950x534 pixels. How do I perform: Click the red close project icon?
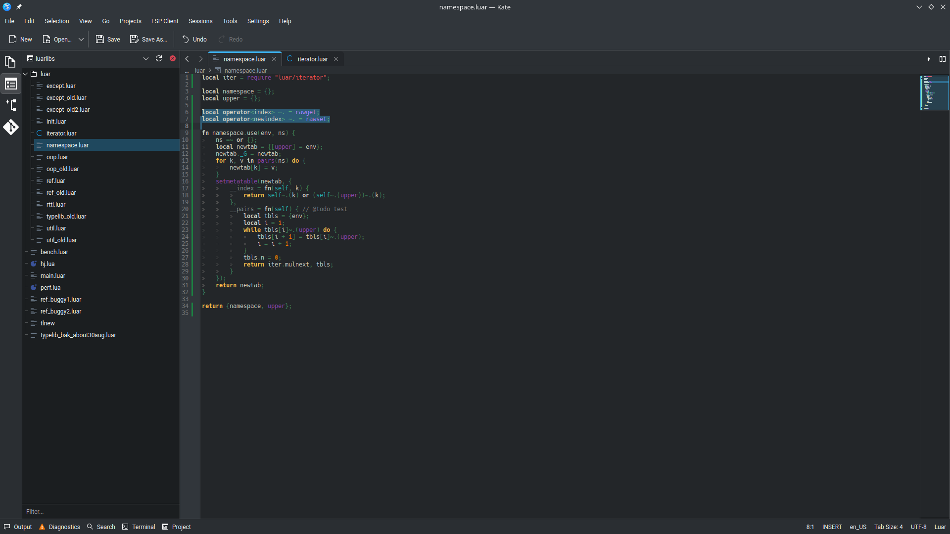point(173,58)
